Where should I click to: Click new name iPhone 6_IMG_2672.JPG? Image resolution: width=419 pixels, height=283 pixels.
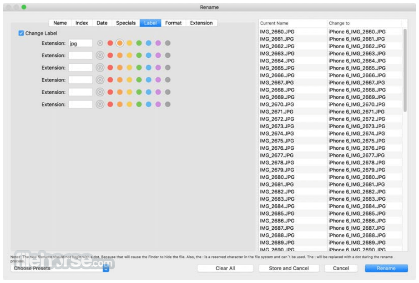click(x=357, y=119)
